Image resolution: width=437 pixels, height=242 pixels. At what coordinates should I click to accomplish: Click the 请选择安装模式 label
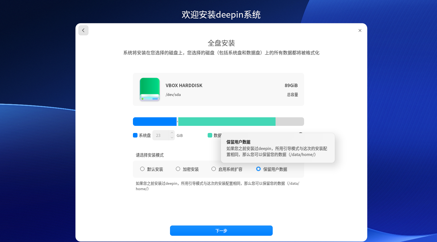point(150,155)
